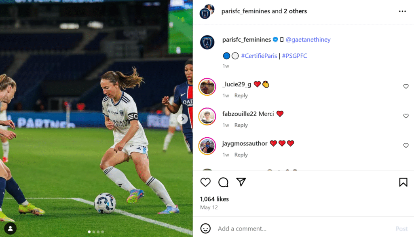Like jaygmossauthor's comment

[406, 145]
